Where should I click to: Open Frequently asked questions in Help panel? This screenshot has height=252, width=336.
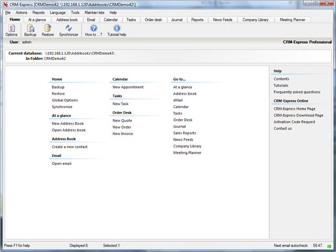(297, 92)
